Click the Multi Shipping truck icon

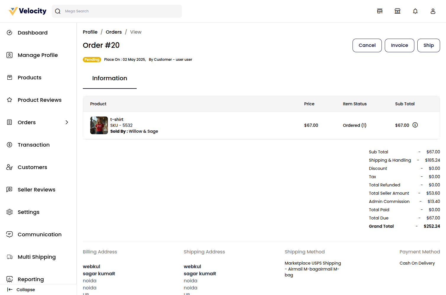coord(9,257)
